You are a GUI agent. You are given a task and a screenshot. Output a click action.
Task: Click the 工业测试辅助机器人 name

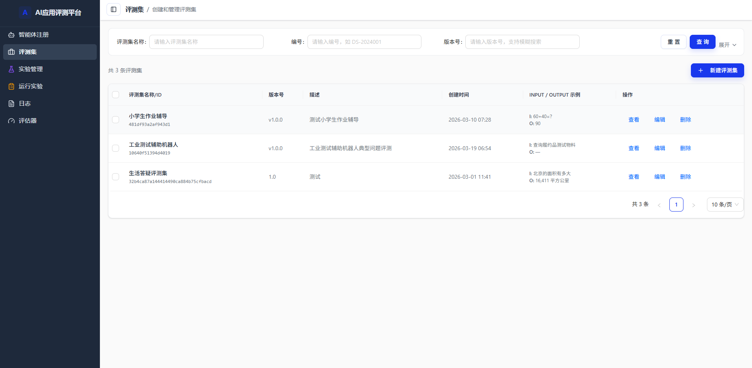click(154, 145)
